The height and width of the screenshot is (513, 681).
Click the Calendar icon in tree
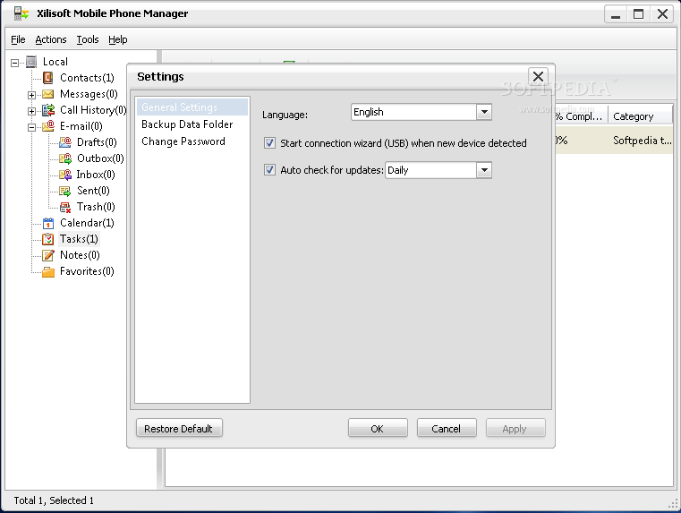tap(48, 223)
